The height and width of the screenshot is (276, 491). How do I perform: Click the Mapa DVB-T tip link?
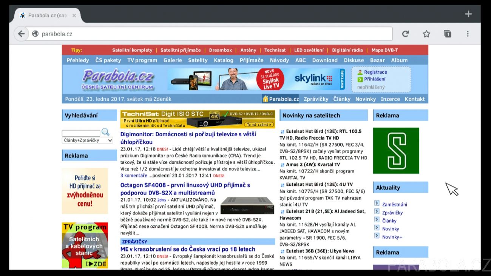coord(385,50)
